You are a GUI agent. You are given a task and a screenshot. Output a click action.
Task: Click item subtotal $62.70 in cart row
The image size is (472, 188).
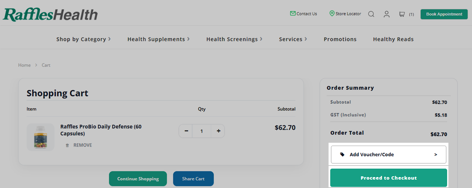pos(285,128)
